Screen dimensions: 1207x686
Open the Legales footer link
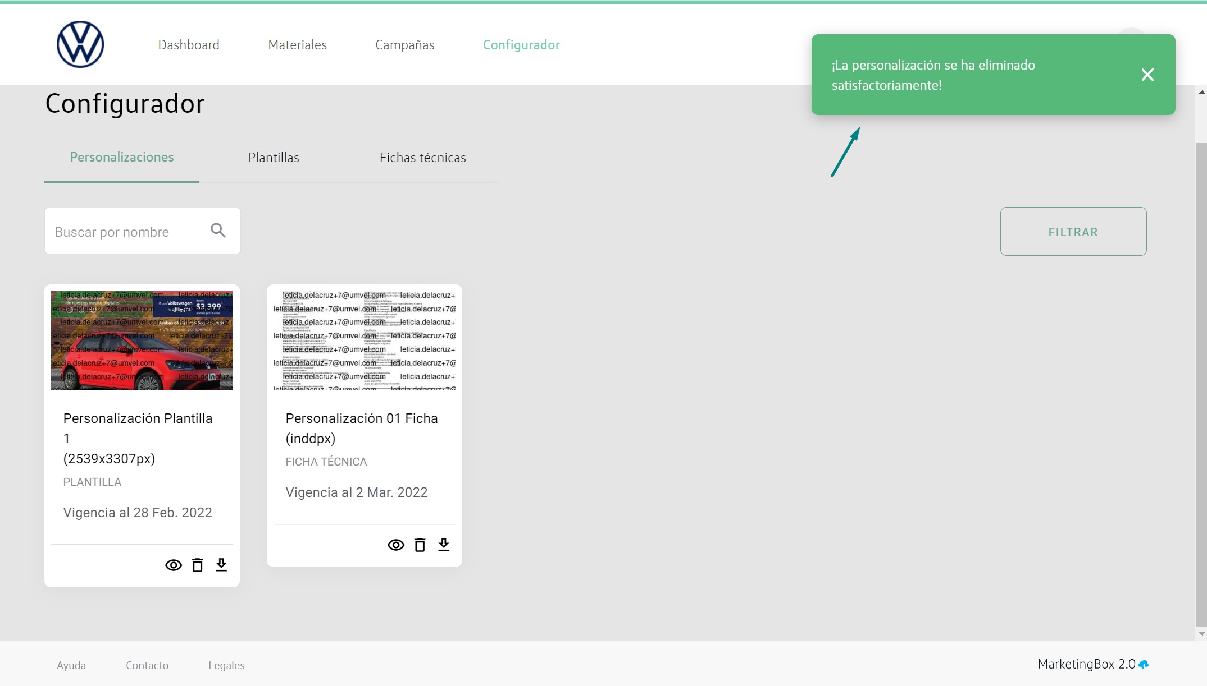tap(226, 665)
